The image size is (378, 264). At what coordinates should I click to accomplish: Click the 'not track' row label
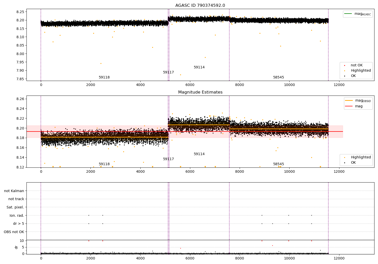[16, 199]
